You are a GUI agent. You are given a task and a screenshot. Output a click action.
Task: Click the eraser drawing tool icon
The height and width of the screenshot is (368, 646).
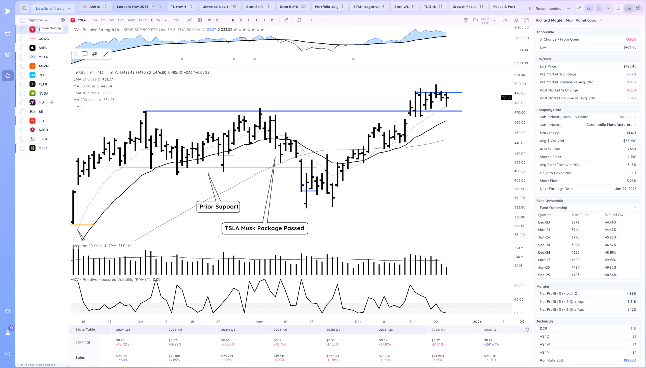tap(286, 20)
